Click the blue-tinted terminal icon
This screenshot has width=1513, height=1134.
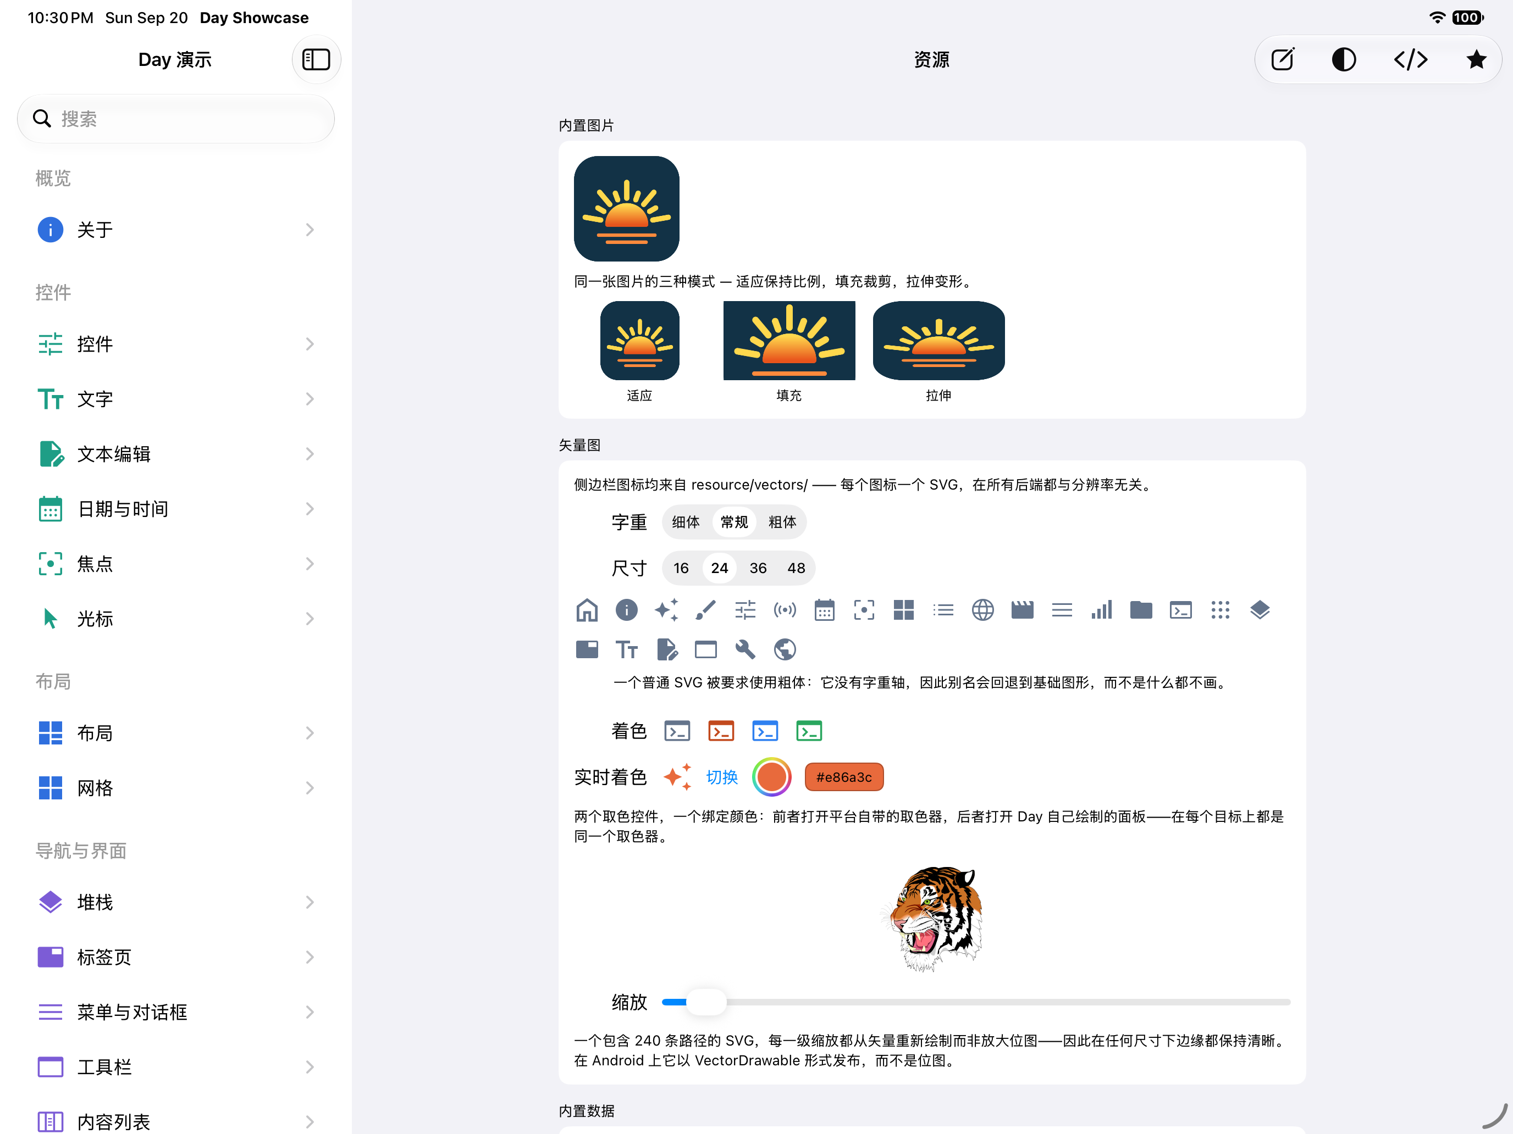click(x=765, y=731)
